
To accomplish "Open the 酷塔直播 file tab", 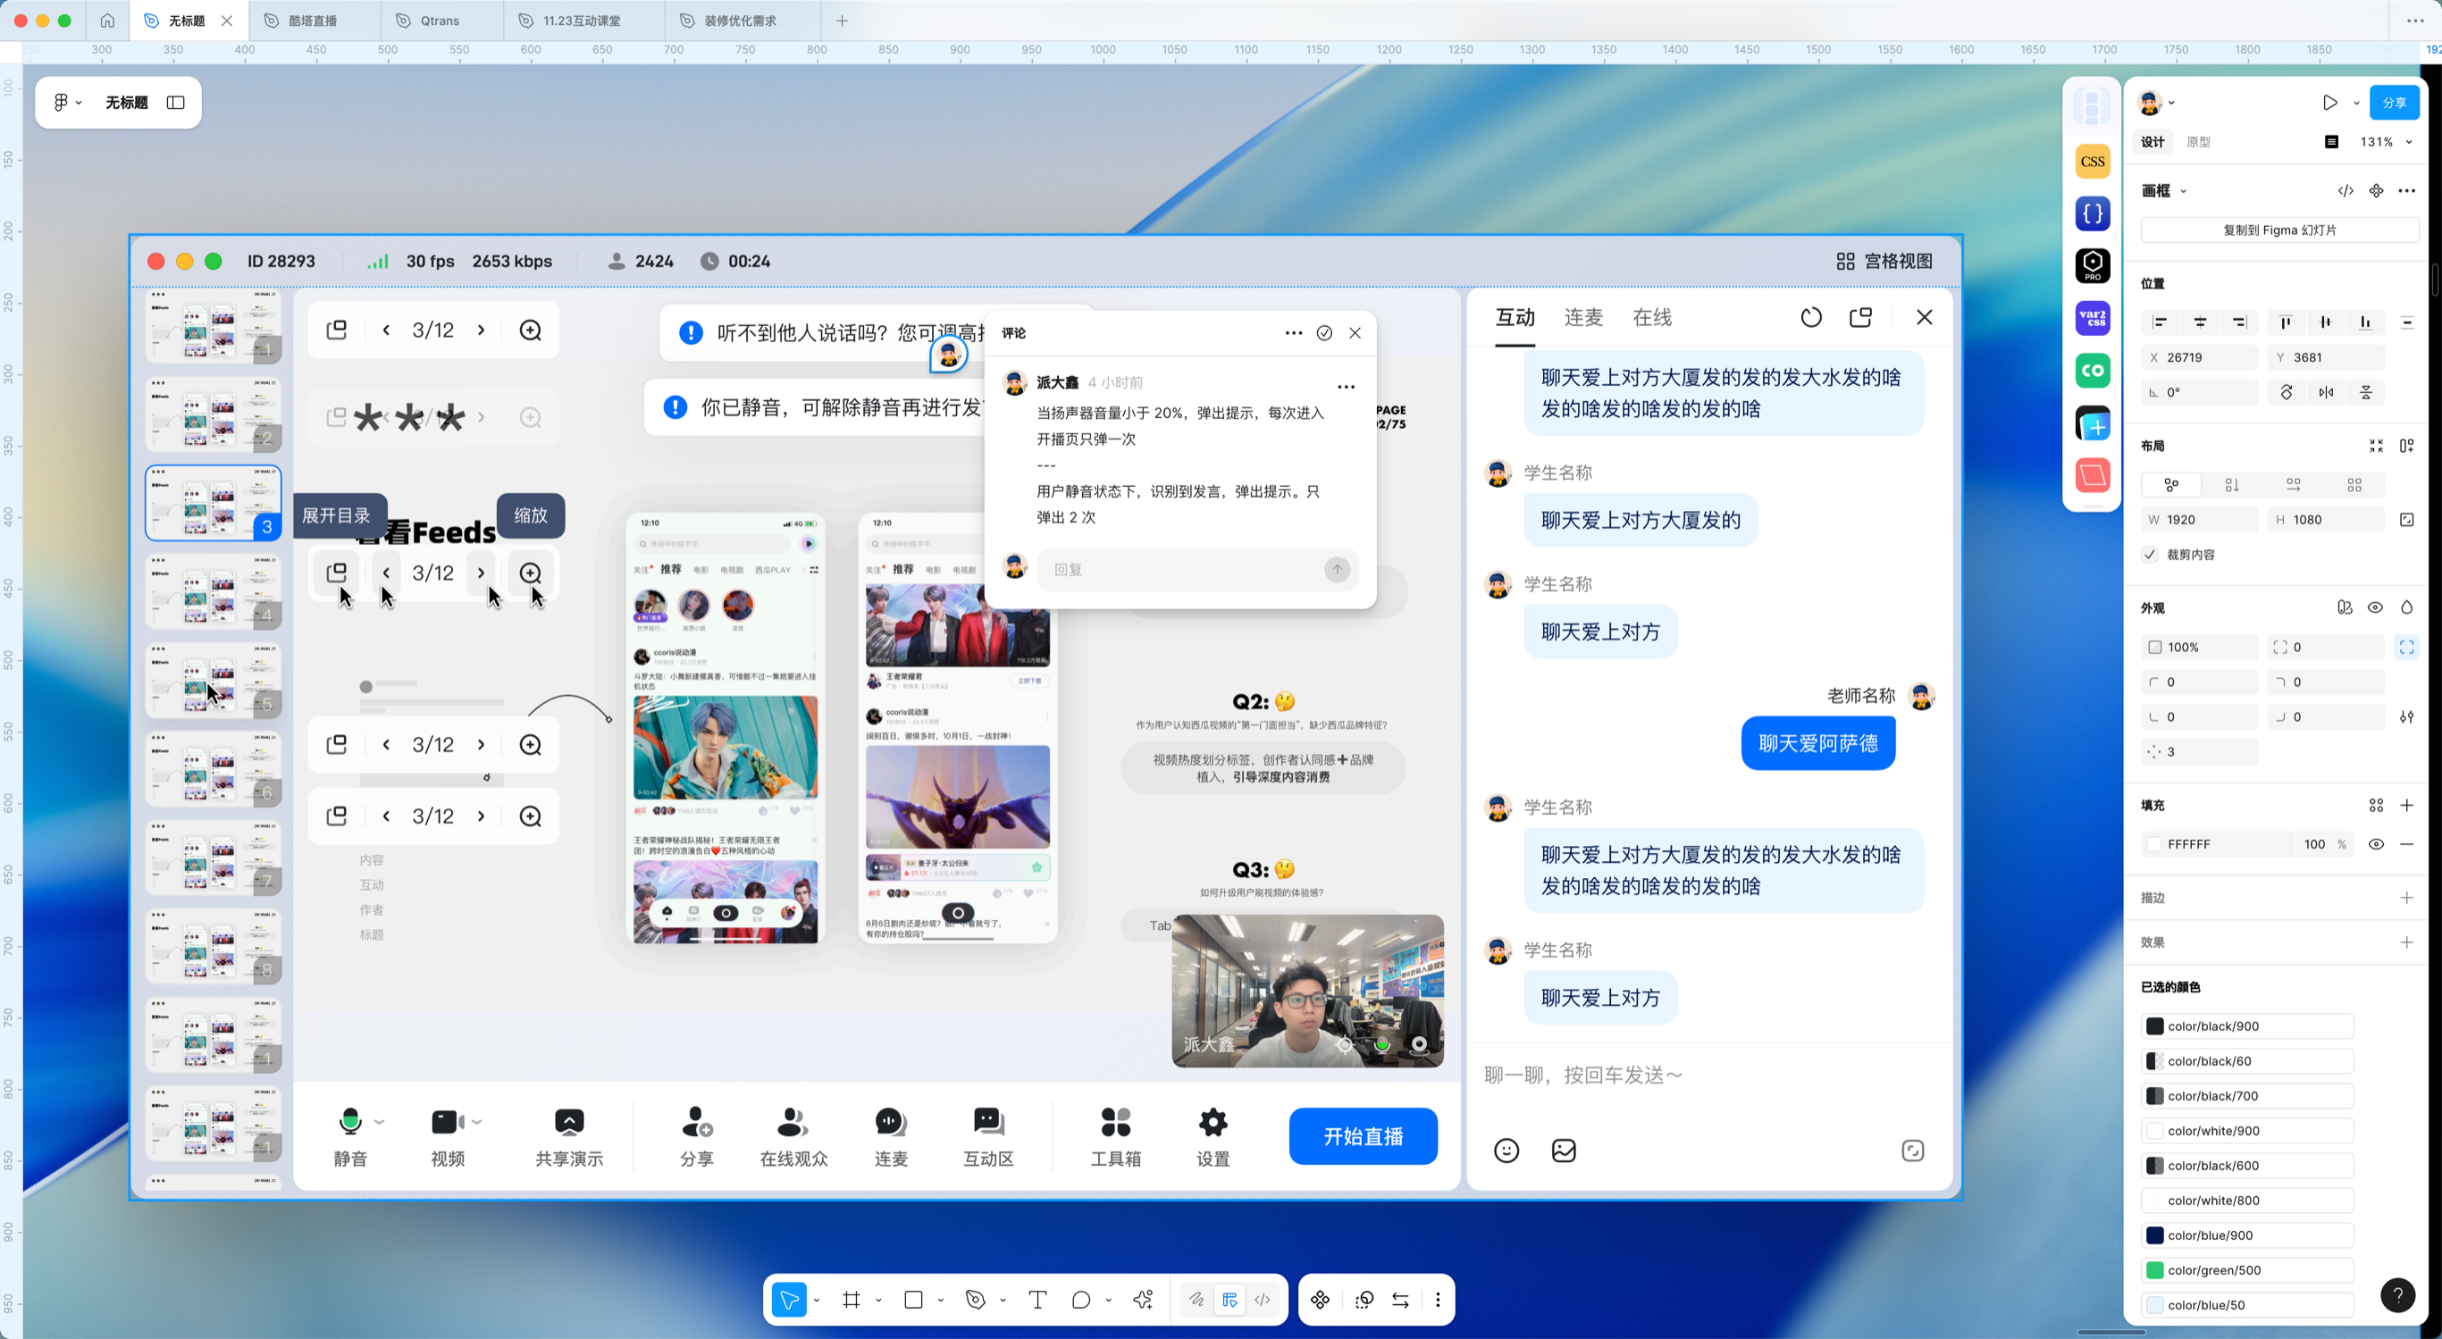I will click(x=315, y=21).
